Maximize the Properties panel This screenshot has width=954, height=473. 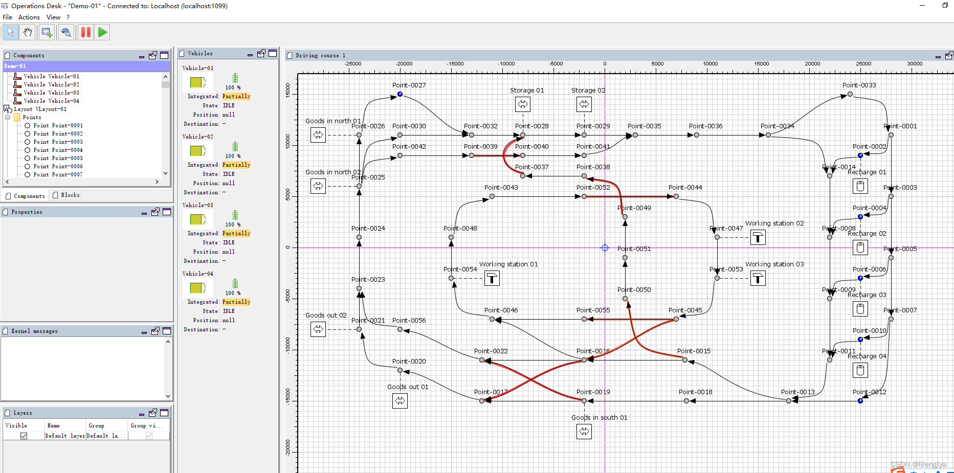[167, 212]
